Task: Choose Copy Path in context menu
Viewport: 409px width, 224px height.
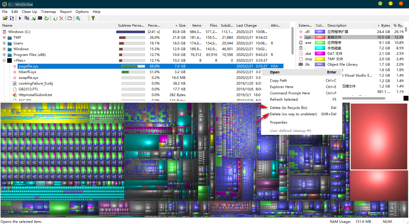Action: click(302, 81)
